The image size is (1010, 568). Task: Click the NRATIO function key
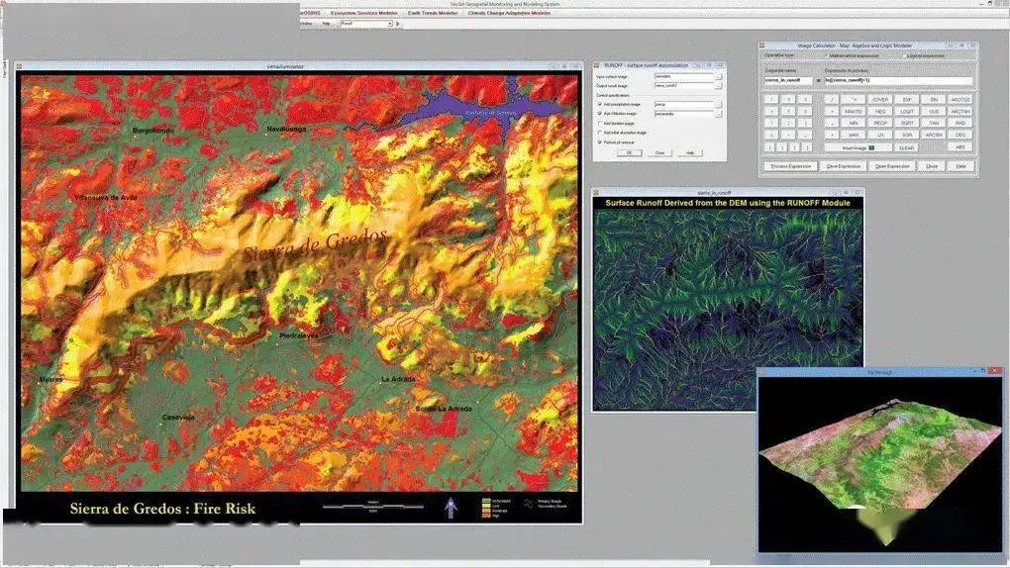click(x=854, y=112)
